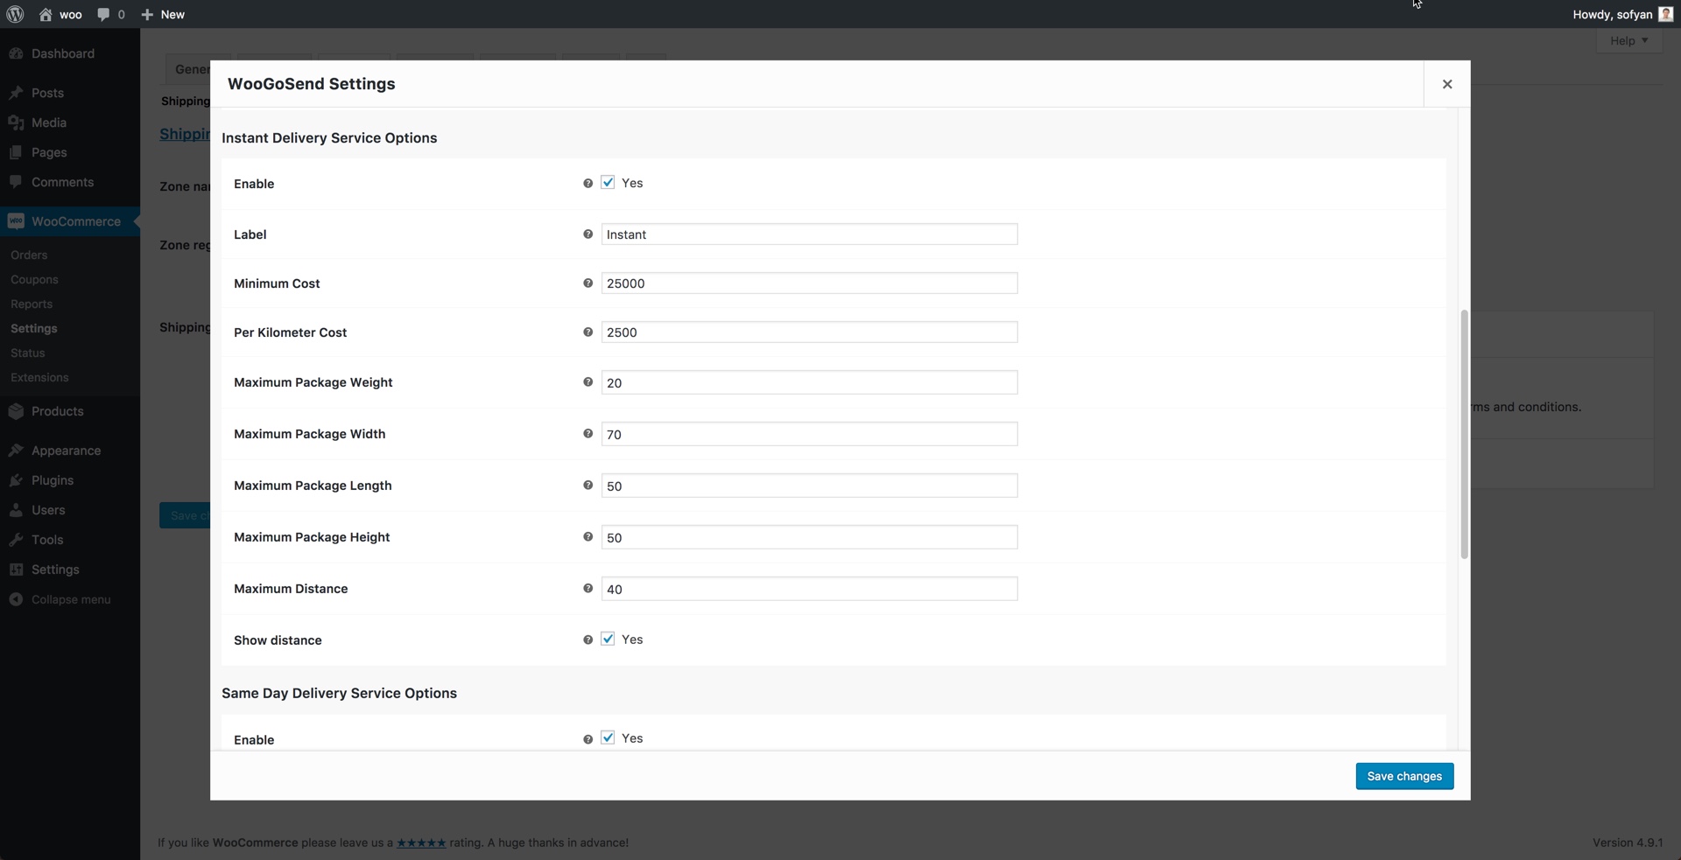Click the Posts pin icon
This screenshot has height=860, width=1681.
point(16,93)
